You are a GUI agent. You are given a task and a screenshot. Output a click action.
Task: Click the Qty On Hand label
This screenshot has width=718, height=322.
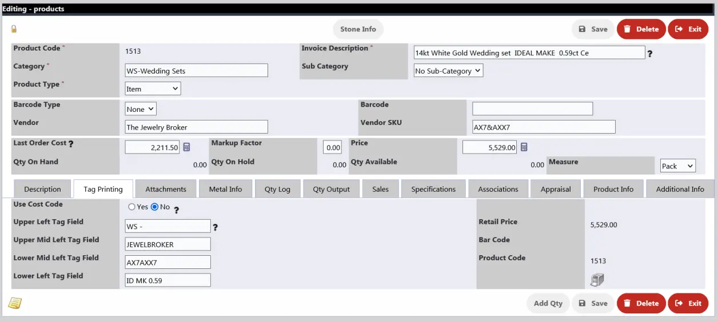(36, 162)
